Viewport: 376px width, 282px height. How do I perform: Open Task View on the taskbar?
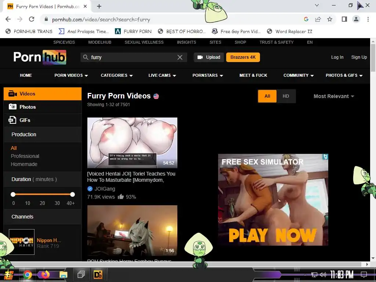coord(81,275)
